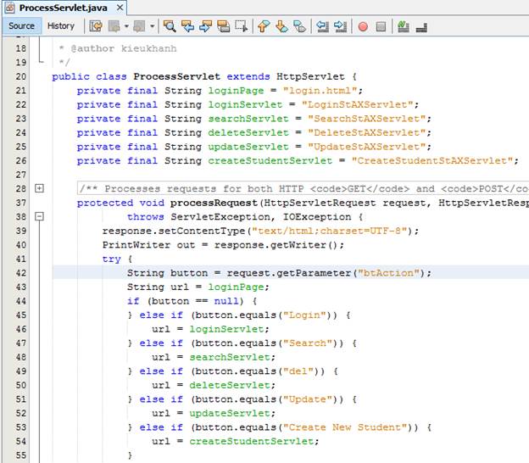Close the ProcessServlet.java tab
529x463 pixels.
click(120, 8)
